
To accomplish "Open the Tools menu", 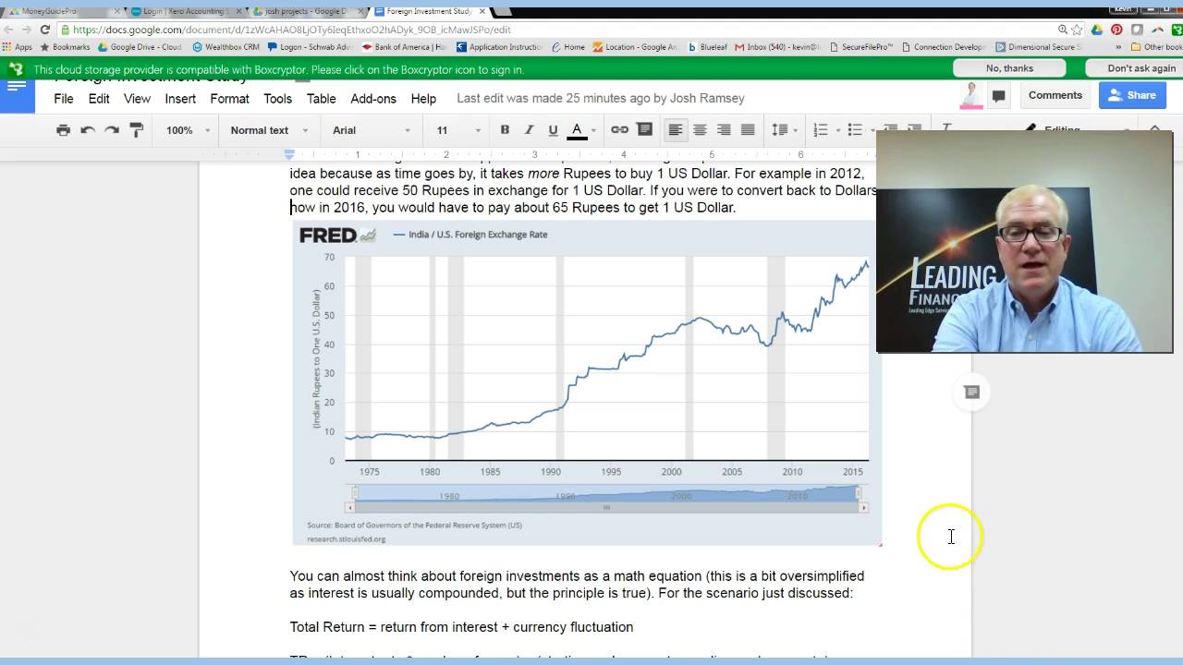I will pos(277,99).
